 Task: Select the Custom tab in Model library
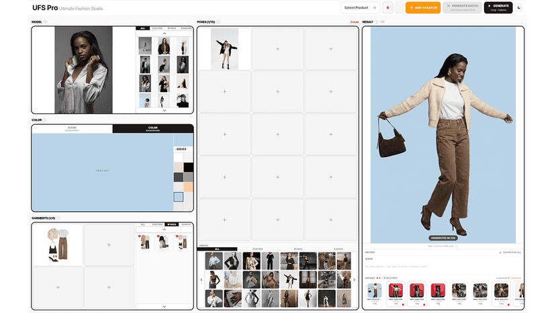pos(157,28)
